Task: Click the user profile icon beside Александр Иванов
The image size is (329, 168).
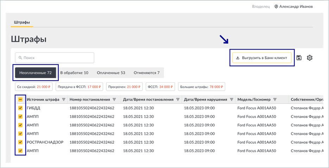Action: pos(276,6)
